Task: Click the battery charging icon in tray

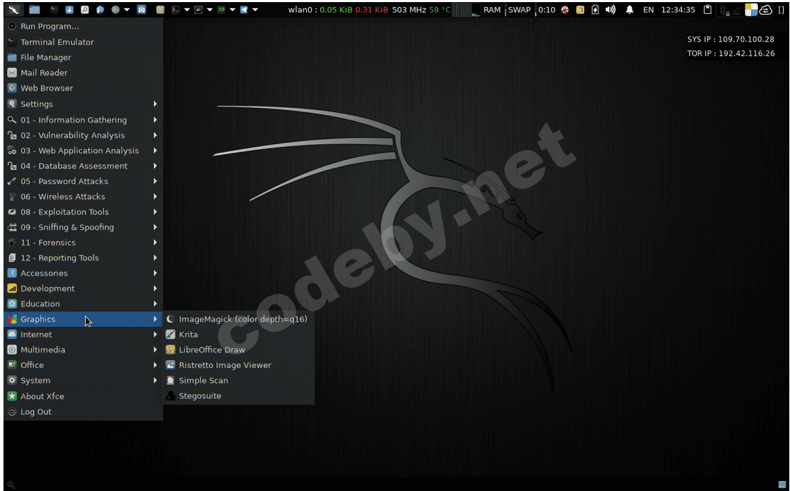Action: click(595, 10)
